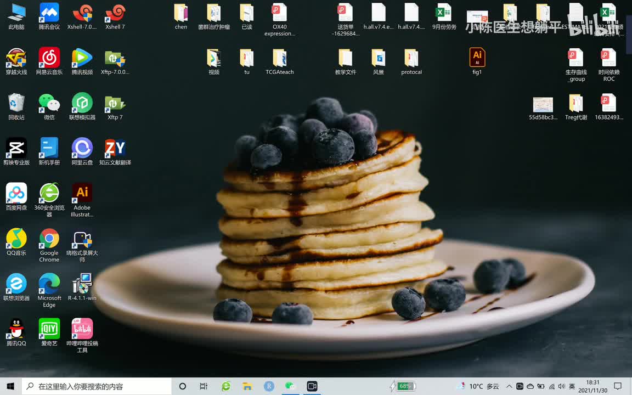The width and height of the screenshot is (632, 395).
Task: Select the fig1 Illustrator file
Action: pos(477,62)
